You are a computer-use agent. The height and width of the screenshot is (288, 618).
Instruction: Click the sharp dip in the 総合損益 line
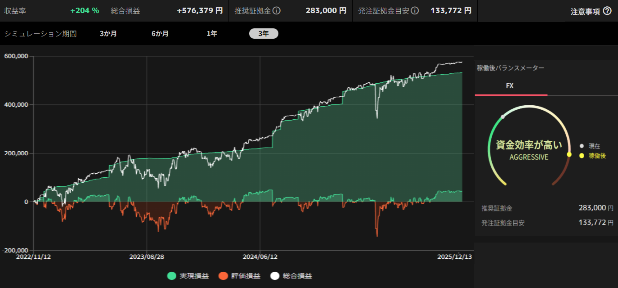[x=377, y=117]
